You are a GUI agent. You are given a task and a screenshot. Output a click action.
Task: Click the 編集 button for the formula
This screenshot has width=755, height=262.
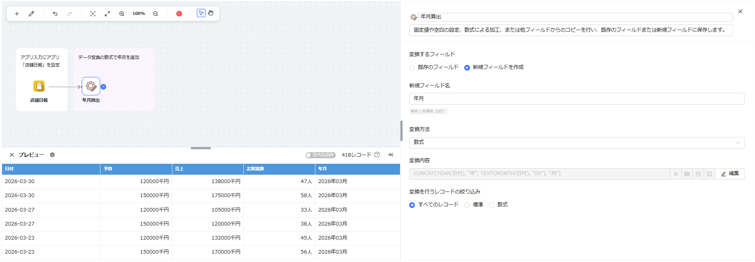(x=730, y=174)
